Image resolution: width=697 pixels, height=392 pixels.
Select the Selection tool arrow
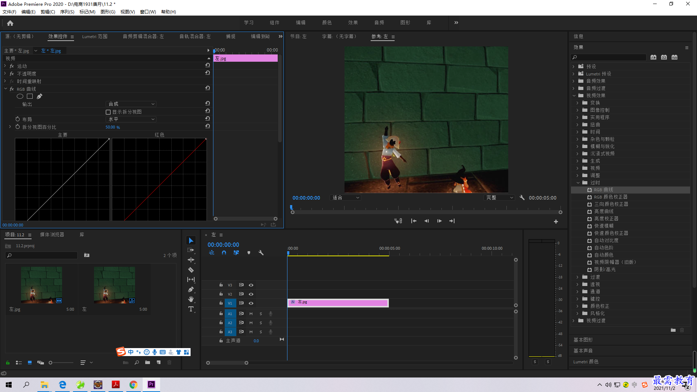[191, 241]
